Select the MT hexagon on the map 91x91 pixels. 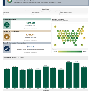coord(60,31)
